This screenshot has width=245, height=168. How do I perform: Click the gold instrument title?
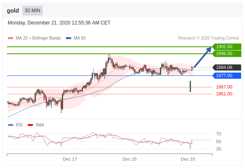13,11
